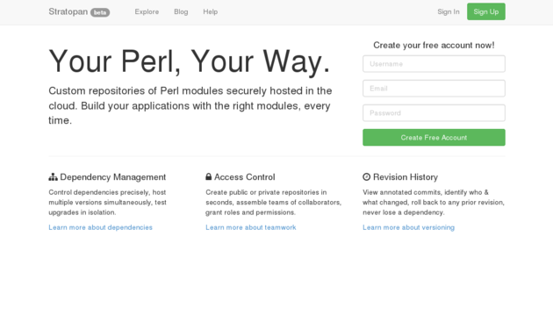Click the beta badge next to Stratopan
This screenshot has width=553, height=330.
point(100,12)
